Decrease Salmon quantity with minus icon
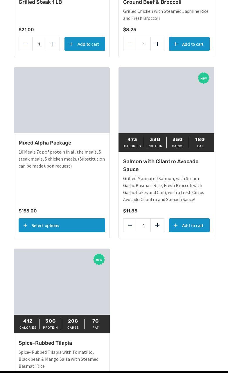Viewport: 228px width, 373px height. click(x=130, y=225)
